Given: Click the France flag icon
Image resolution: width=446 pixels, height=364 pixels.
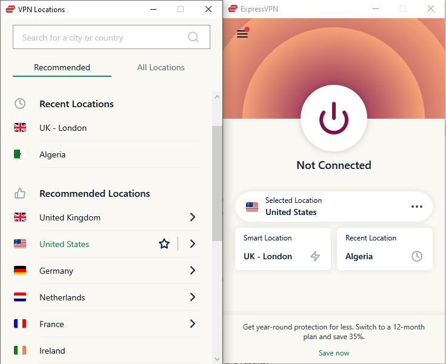Looking at the screenshot, I should pos(20,324).
